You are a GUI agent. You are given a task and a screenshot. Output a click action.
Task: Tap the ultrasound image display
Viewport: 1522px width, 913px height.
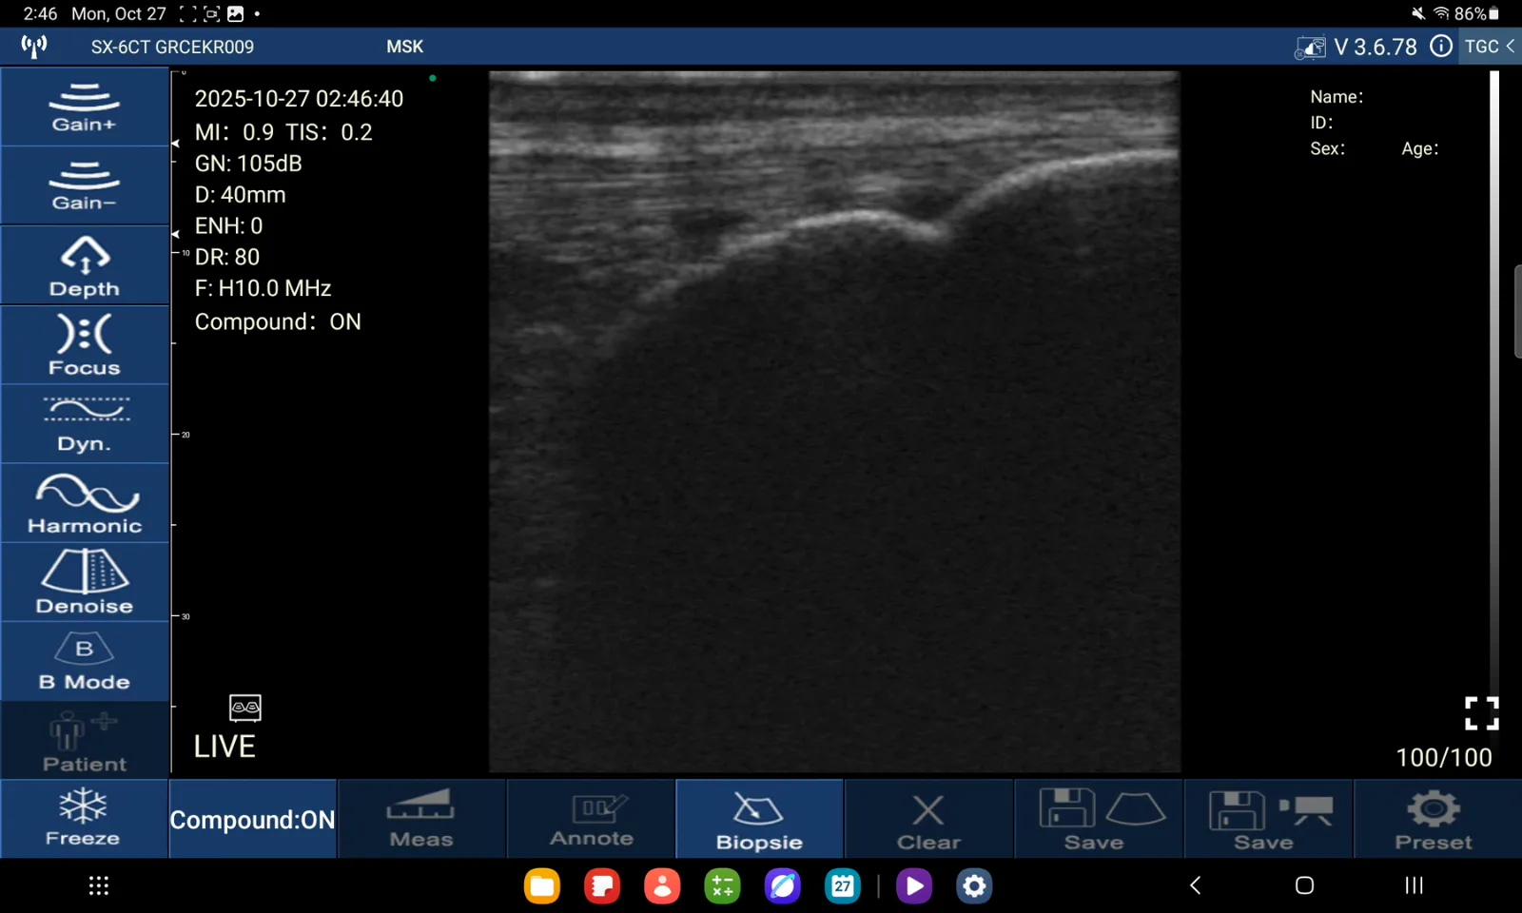(834, 421)
